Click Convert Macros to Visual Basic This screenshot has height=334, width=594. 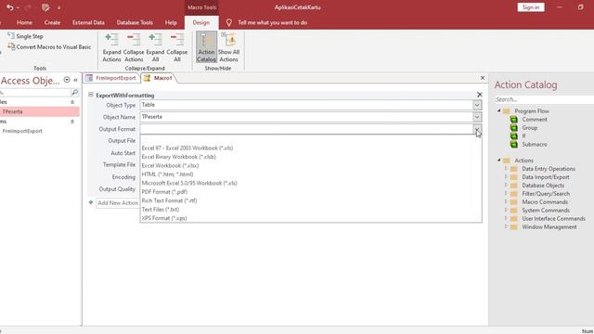(49, 47)
